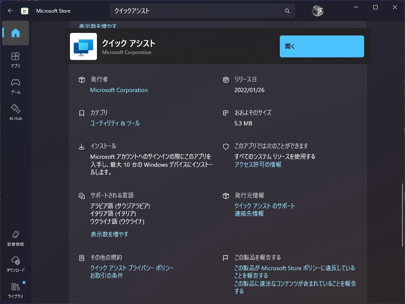Click the size value 5.3 MB
405x304 pixels.
(x=243, y=123)
